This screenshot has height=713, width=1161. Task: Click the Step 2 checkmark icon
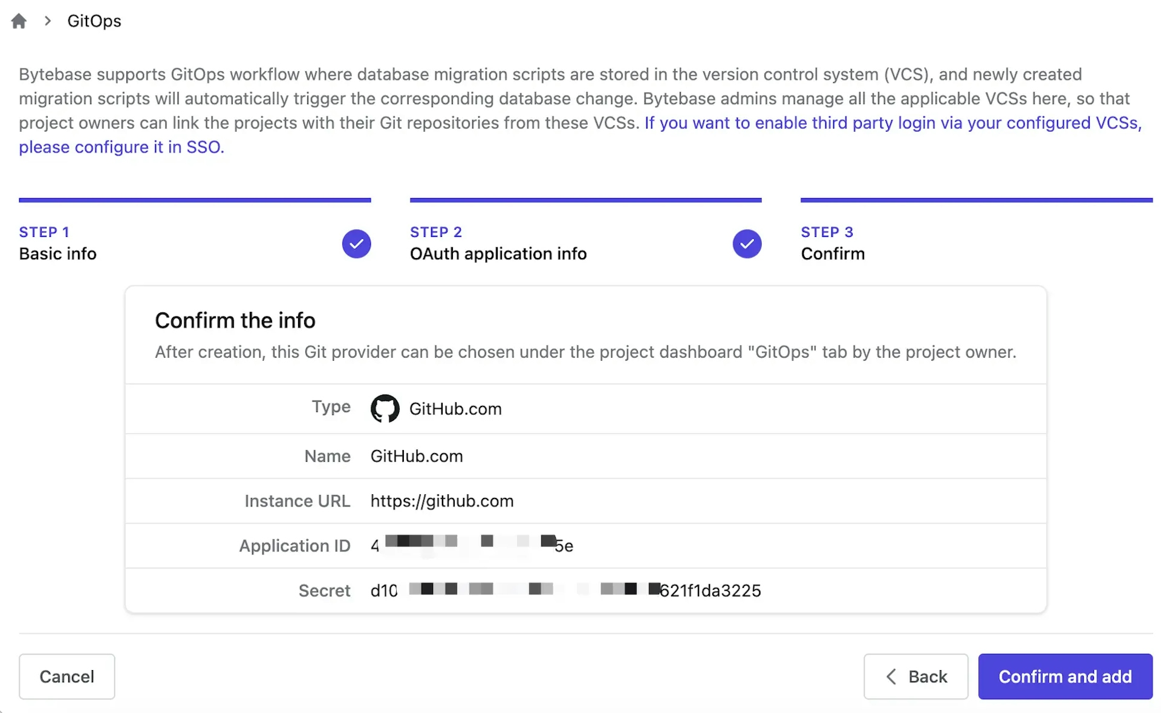pyautogui.click(x=746, y=244)
